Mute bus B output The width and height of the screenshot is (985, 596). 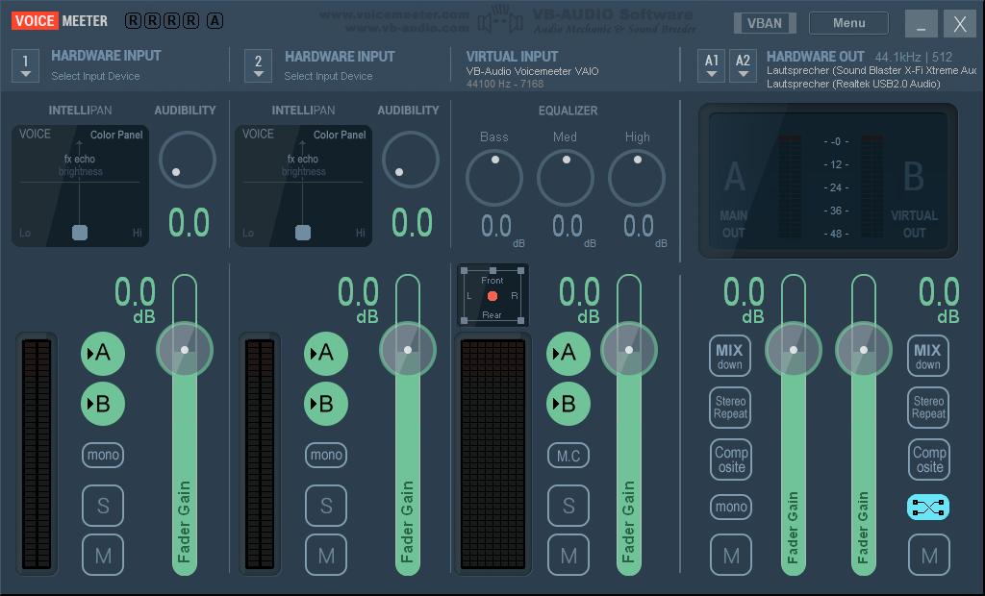click(929, 556)
